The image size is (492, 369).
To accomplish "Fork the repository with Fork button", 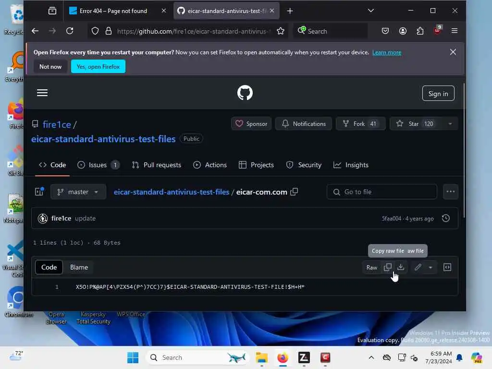I will pyautogui.click(x=360, y=124).
